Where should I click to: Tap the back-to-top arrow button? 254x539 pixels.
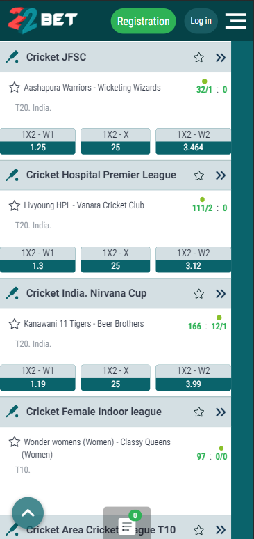tap(28, 513)
